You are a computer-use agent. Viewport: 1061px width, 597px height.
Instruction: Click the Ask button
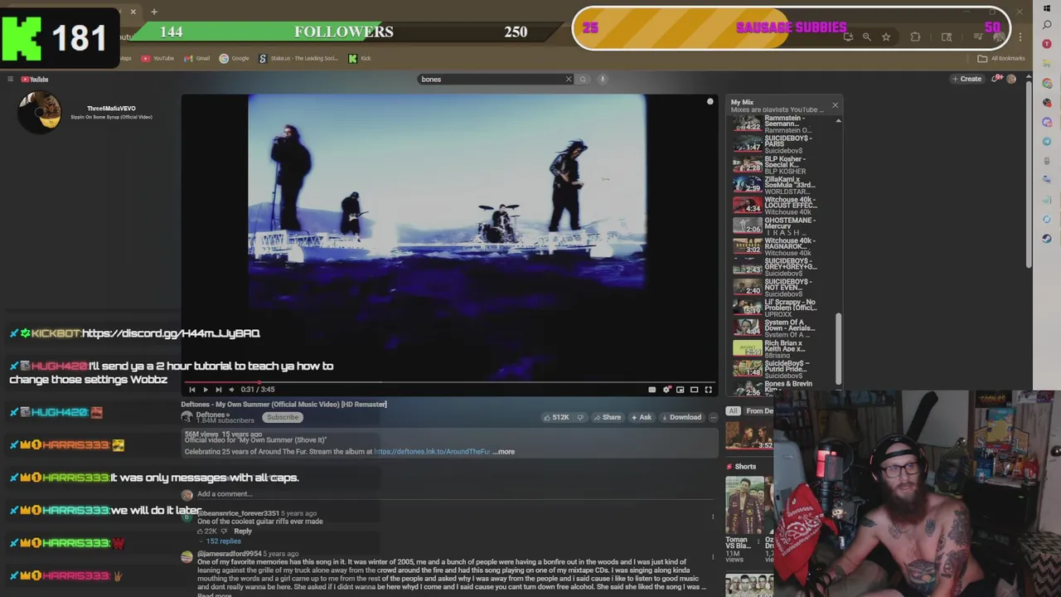tap(641, 417)
